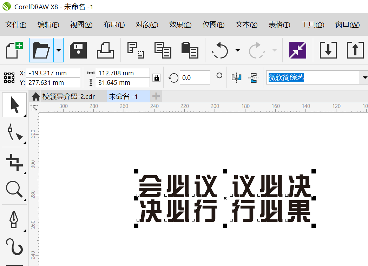Open the font list dropdown
Screen dimensions: 368x266
365,77
